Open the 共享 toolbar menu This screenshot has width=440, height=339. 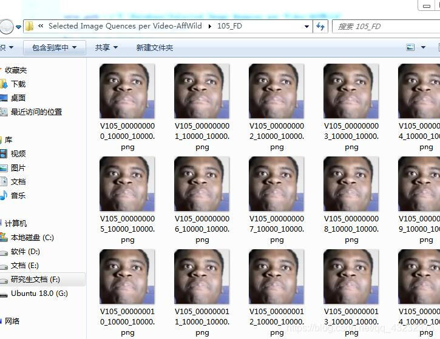pyautogui.click(x=106, y=47)
